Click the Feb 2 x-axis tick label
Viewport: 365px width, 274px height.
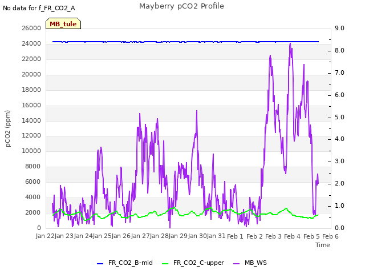click(254, 236)
